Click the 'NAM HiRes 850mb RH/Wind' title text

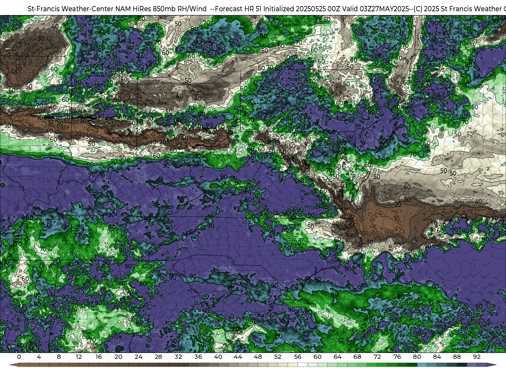pos(161,9)
